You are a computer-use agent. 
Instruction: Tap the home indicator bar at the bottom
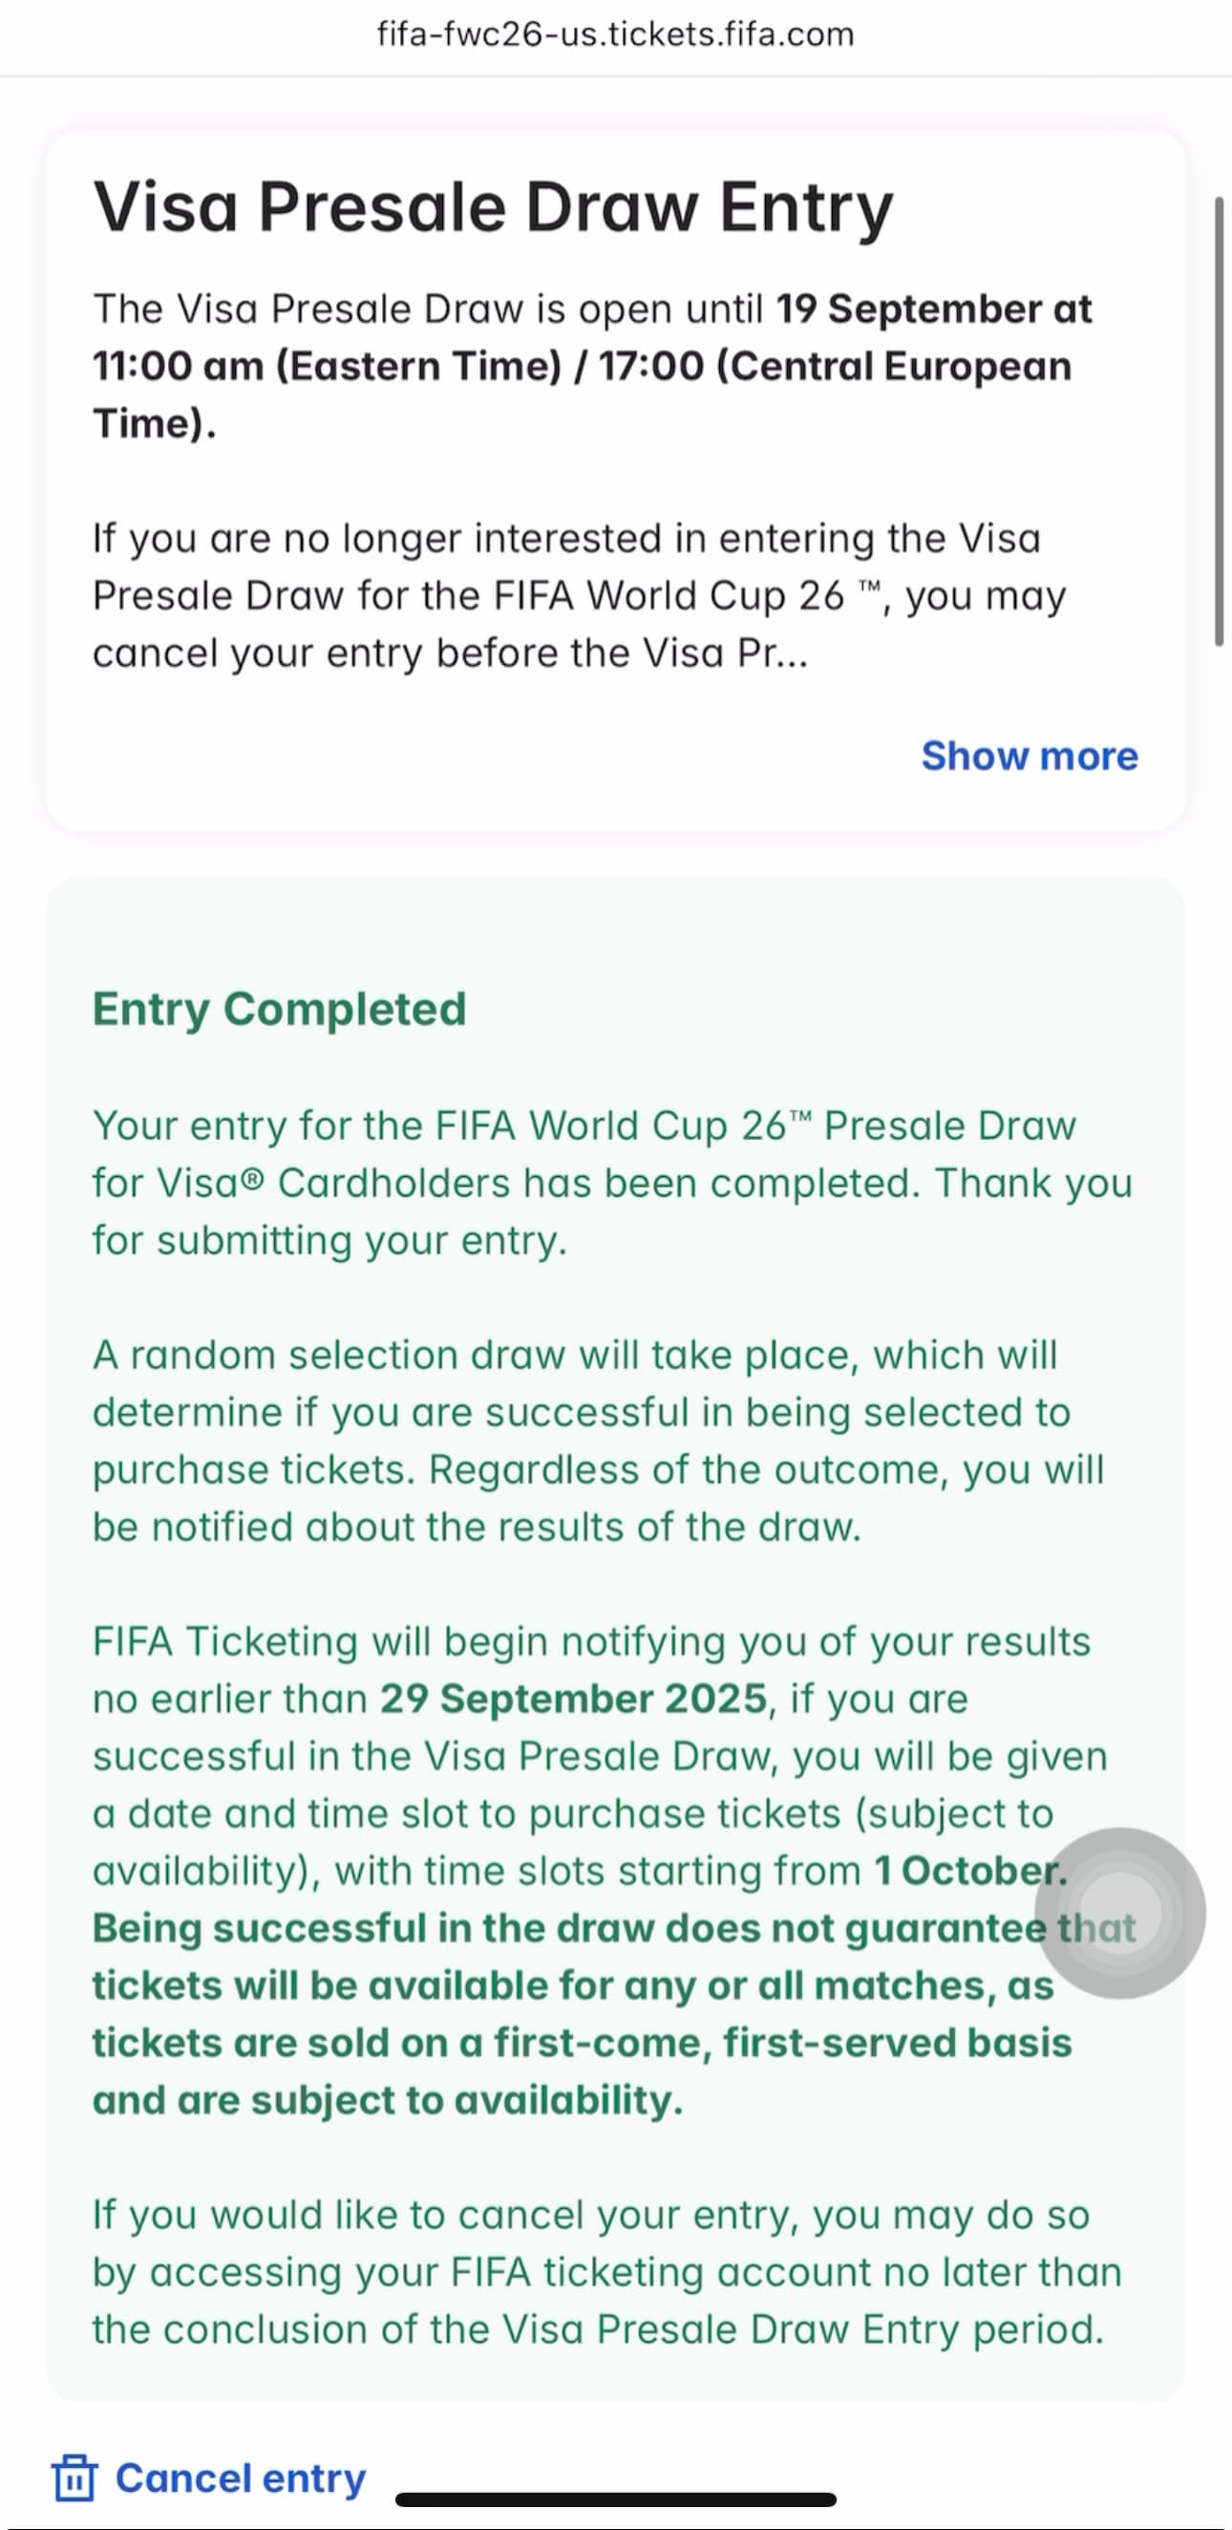coord(615,2499)
